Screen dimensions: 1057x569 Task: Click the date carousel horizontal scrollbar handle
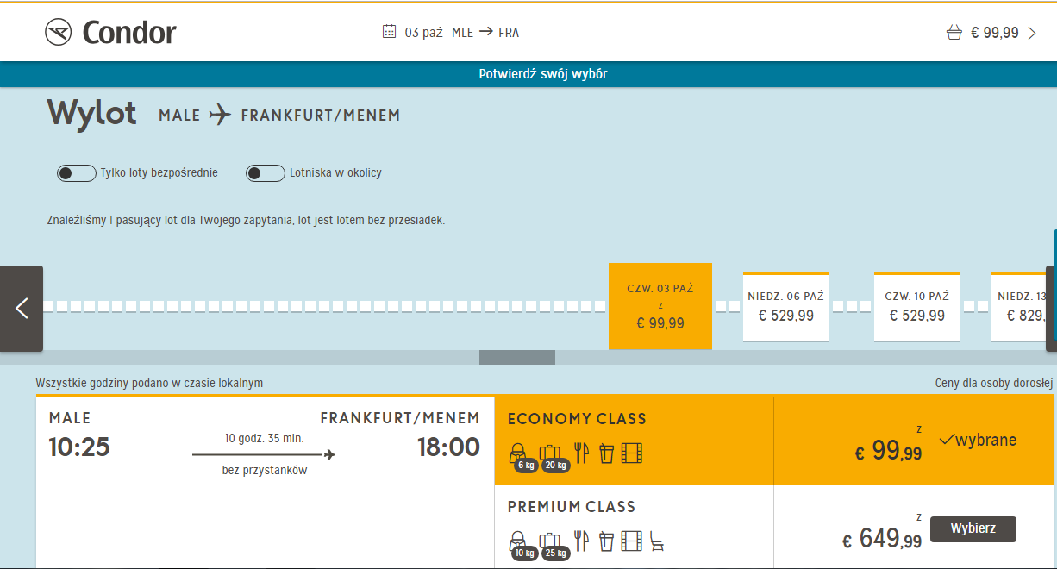point(517,357)
